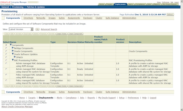Screen dimensions: 183x111
Task: Collapse the Oracle Software Updates node
Action: click(x=13, y=54)
